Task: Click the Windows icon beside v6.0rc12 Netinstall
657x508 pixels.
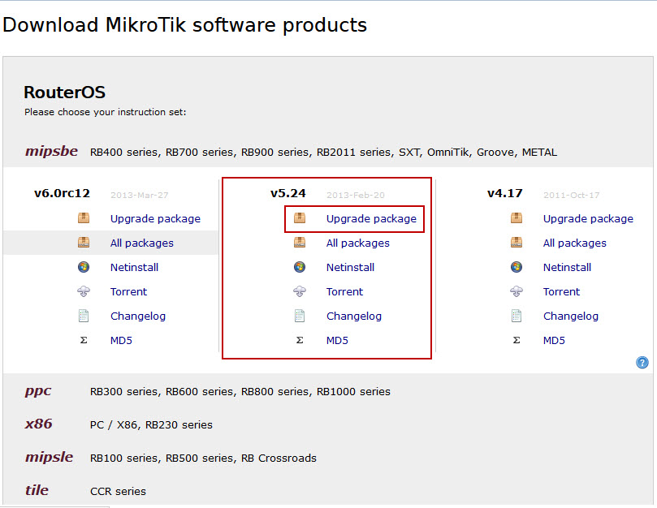Action: [x=84, y=267]
